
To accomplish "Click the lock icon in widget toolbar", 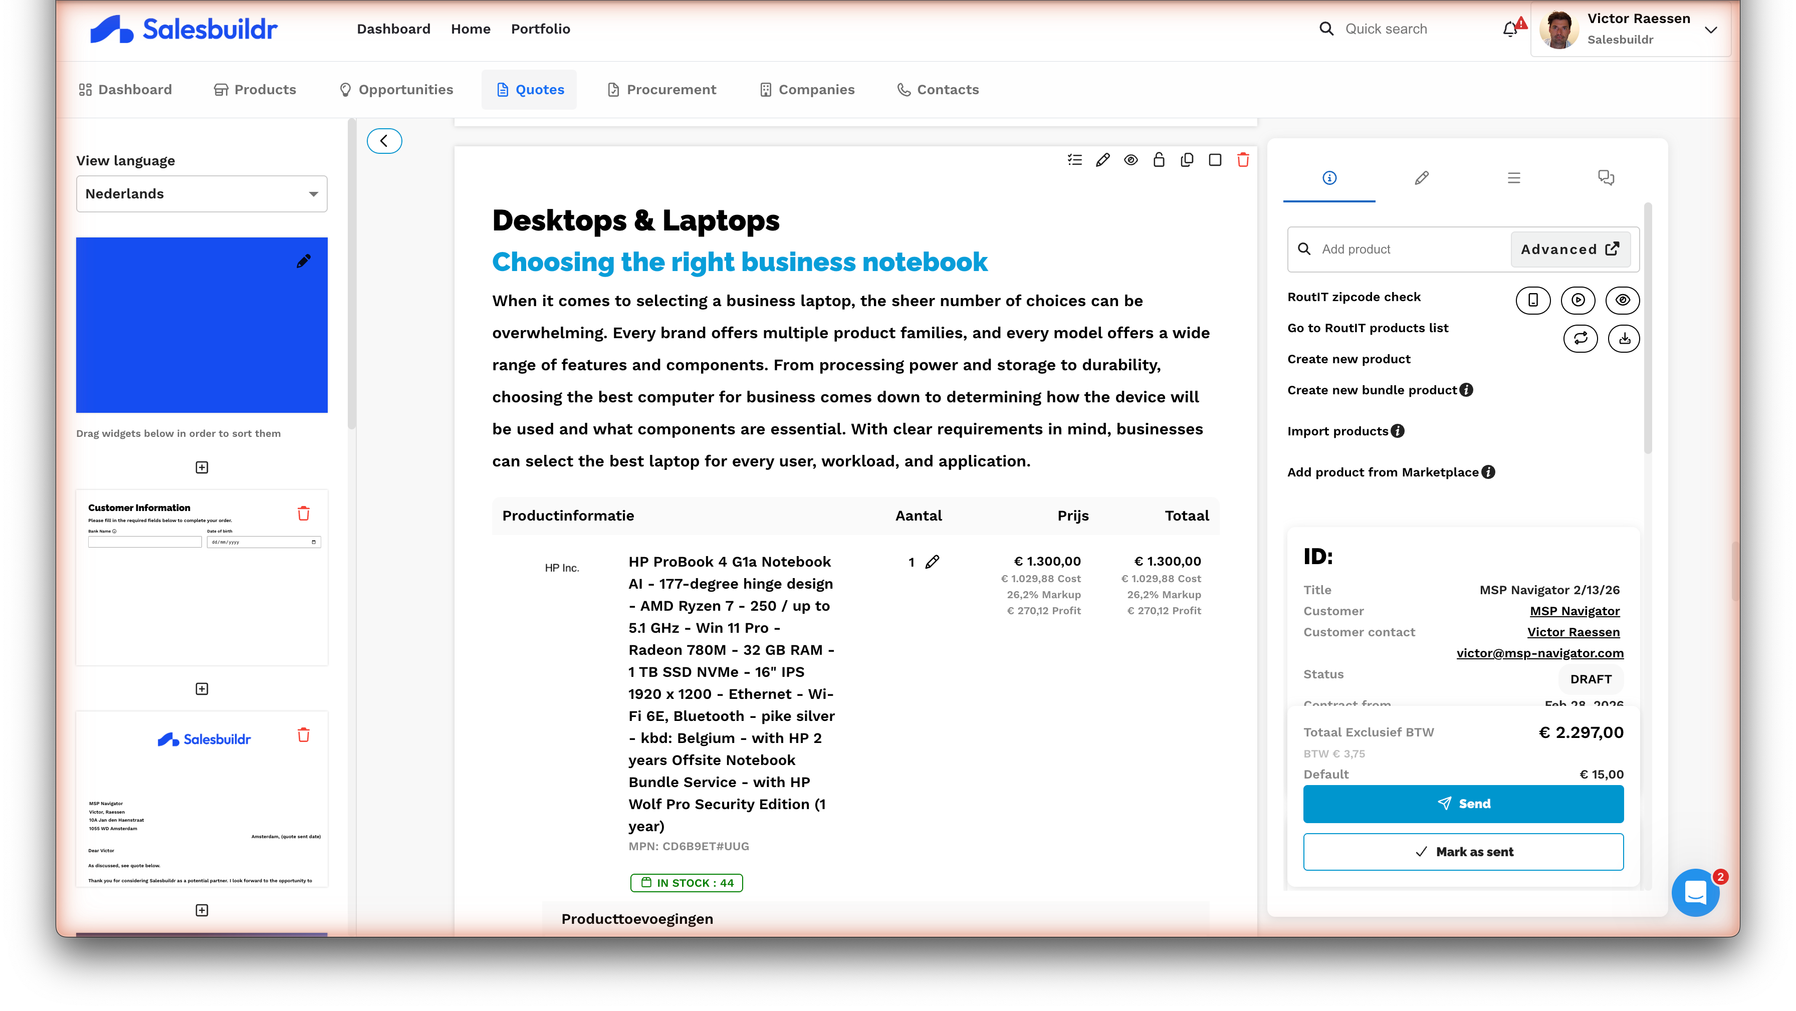I will tap(1159, 160).
